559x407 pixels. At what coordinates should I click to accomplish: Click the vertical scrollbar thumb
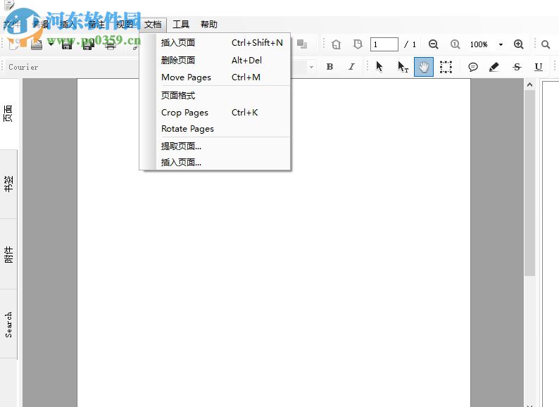pyautogui.click(x=529, y=182)
